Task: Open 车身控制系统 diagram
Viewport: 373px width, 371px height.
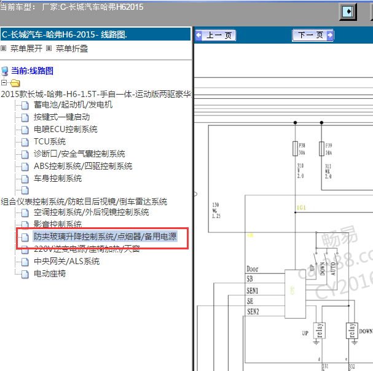Action: [x=58, y=178]
